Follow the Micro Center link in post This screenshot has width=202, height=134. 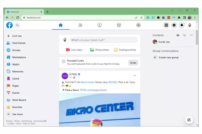[x=88, y=82]
